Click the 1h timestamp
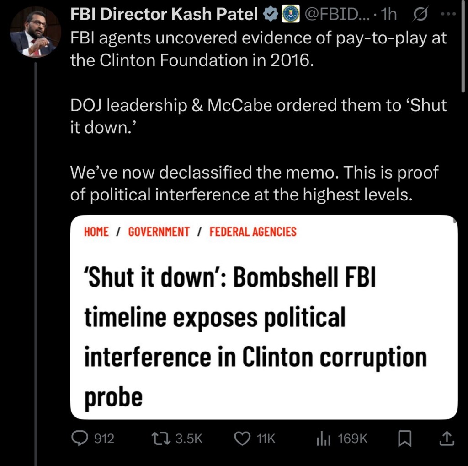Image resolution: width=468 pixels, height=466 pixels. (x=390, y=14)
